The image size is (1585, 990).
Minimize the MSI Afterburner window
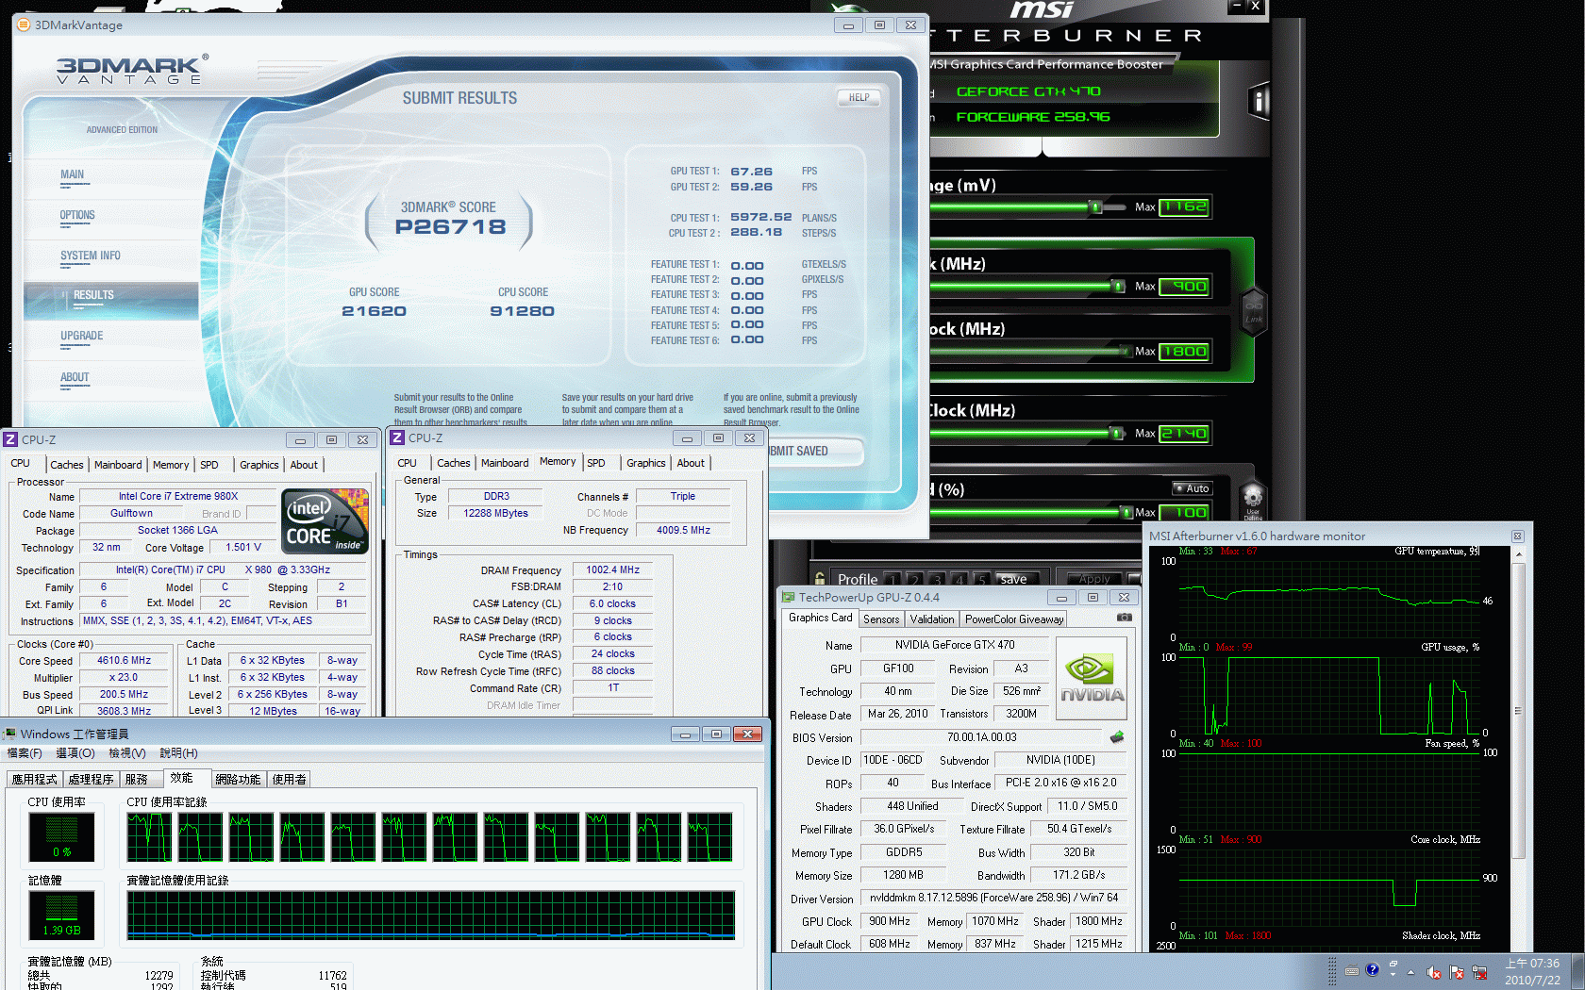tap(1237, 6)
